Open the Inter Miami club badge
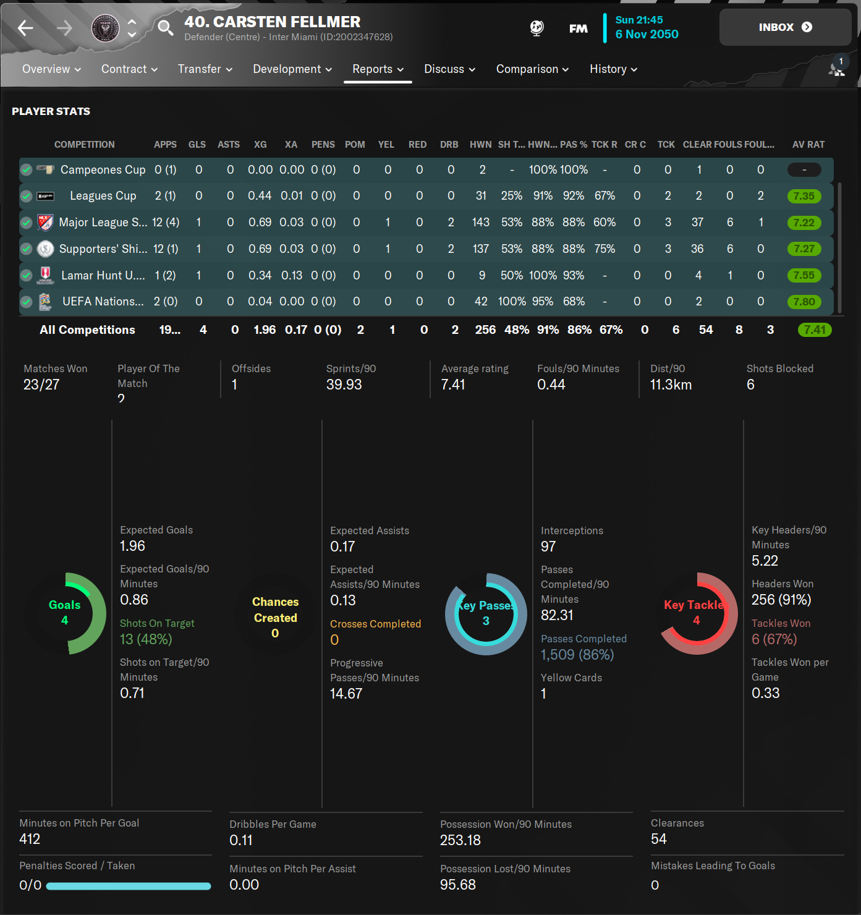The width and height of the screenshot is (861, 915). tap(105, 28)
